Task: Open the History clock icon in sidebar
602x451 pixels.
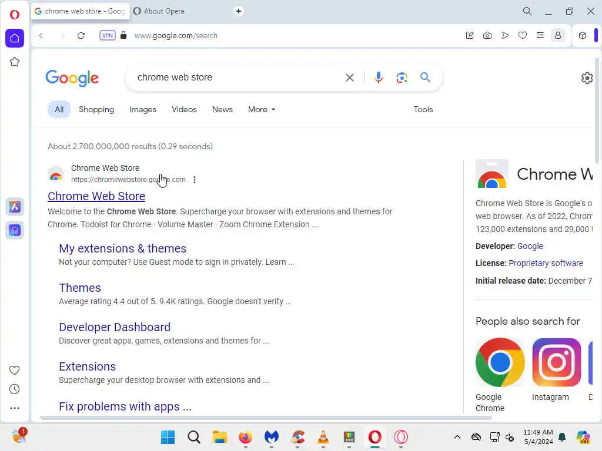Action: point(15,389)
